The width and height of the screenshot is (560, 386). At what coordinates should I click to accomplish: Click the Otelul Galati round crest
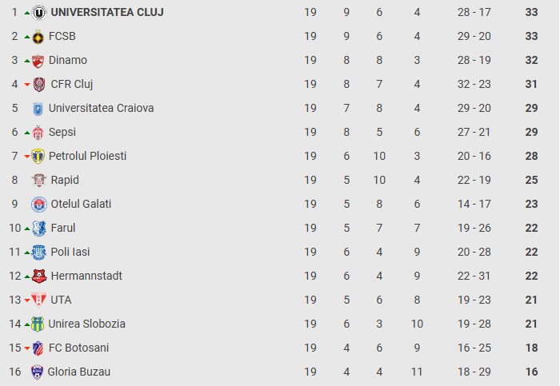click(39, 205)
